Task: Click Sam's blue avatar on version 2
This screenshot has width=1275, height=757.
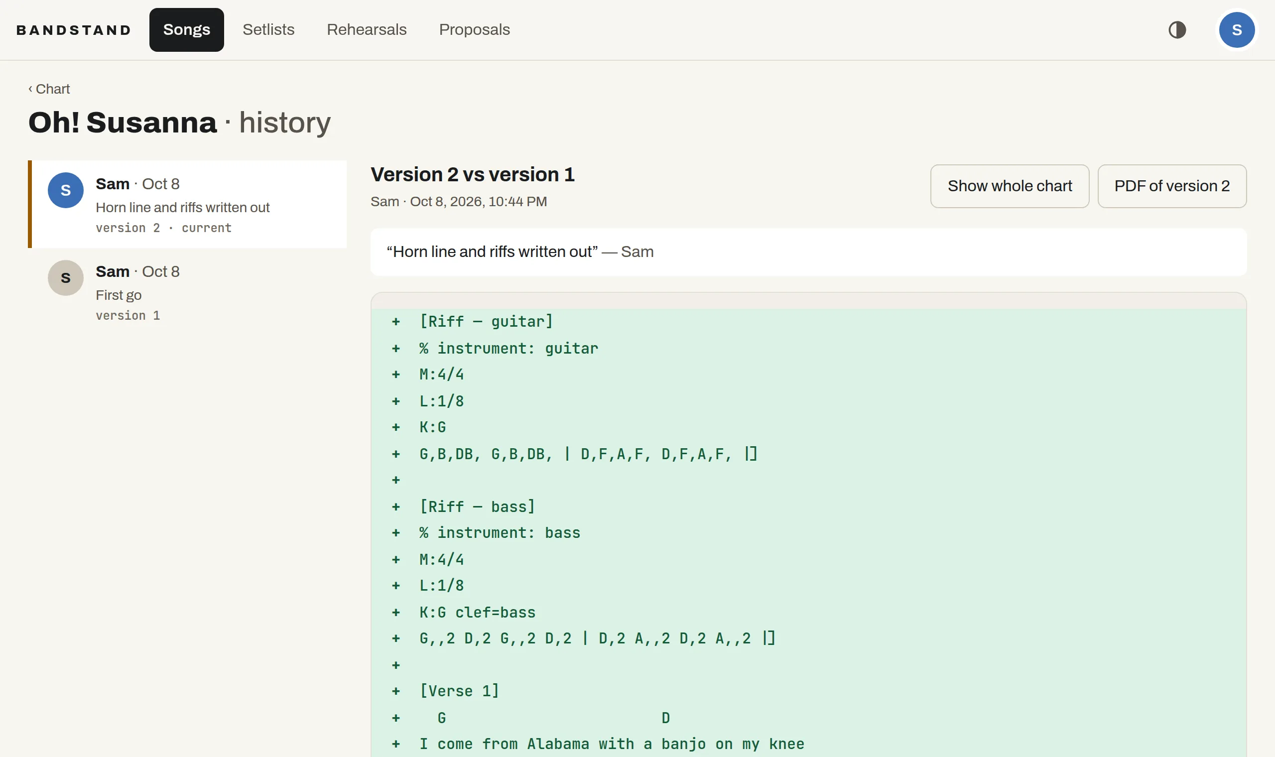Action: click(66, 190)
